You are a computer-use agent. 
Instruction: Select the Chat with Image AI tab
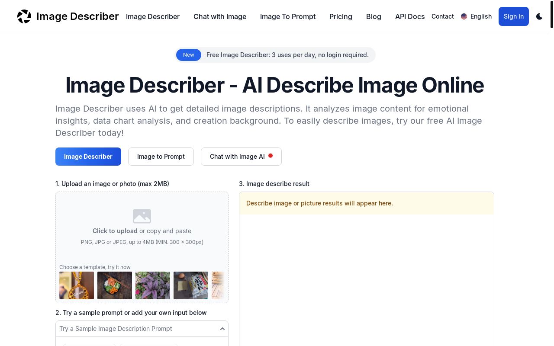(x=241, y=157)
